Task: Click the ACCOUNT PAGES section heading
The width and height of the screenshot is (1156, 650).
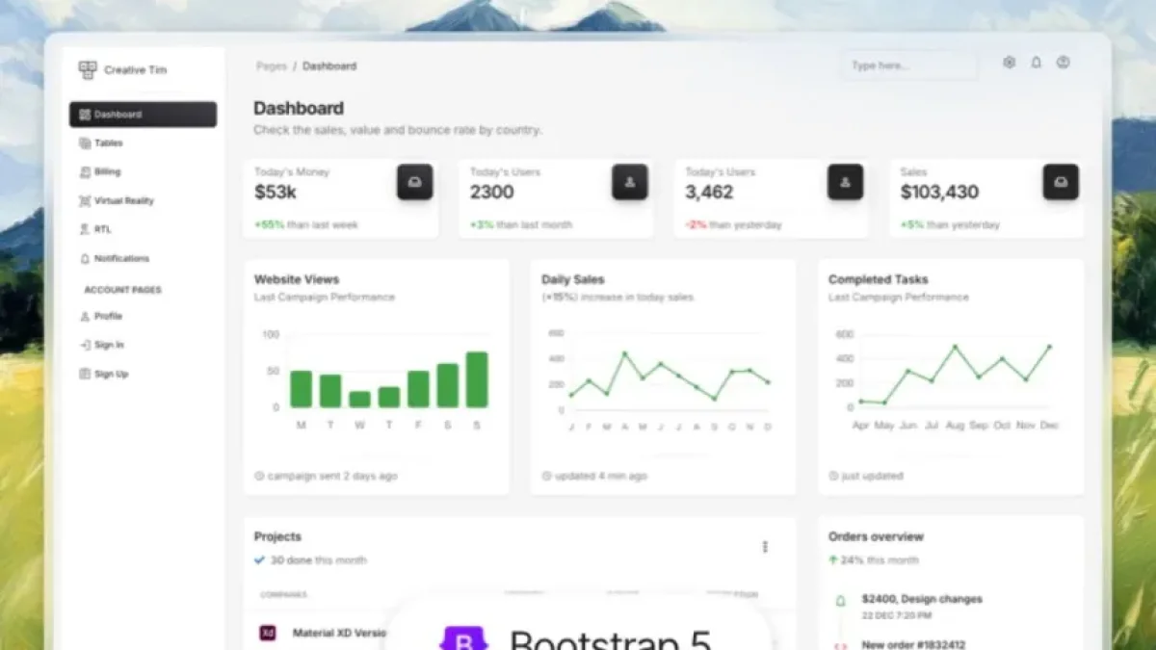Action: [122, 290]
